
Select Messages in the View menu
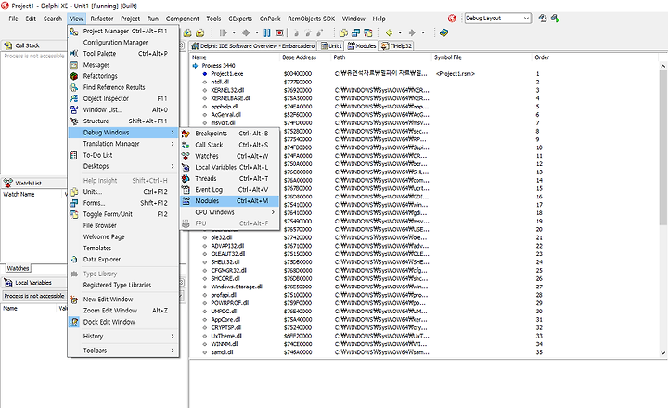pyautogui.click(x=123, y=65)
